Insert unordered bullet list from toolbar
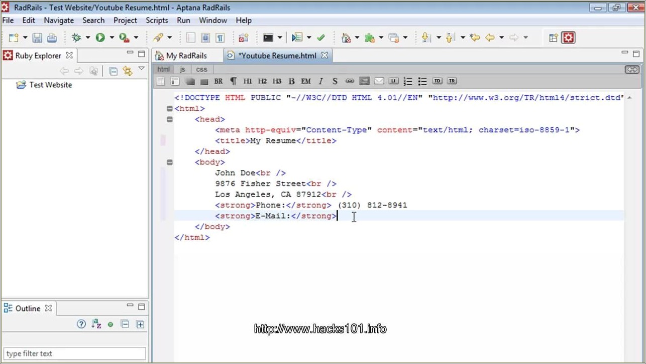Screen dimensions: 646x364 click(422, 81)
